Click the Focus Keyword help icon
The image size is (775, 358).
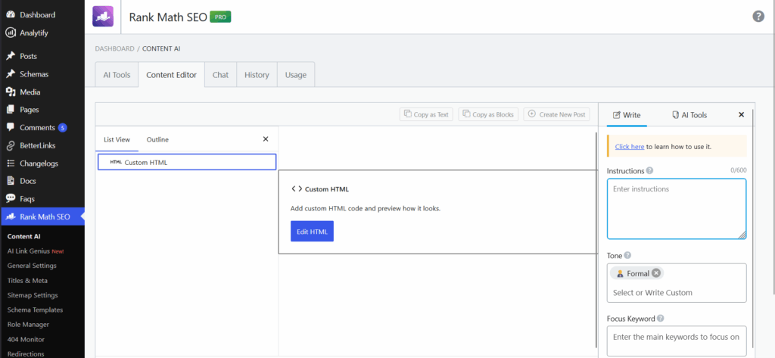(x=660, y=319)
